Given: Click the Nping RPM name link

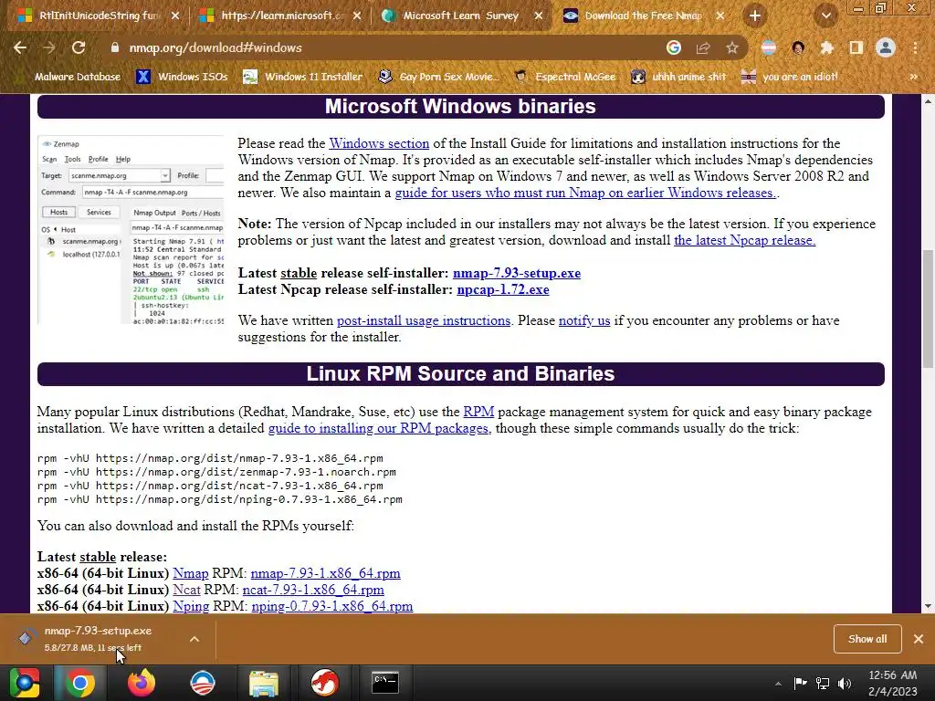Looking at the screenshot, I should point(191,606).
